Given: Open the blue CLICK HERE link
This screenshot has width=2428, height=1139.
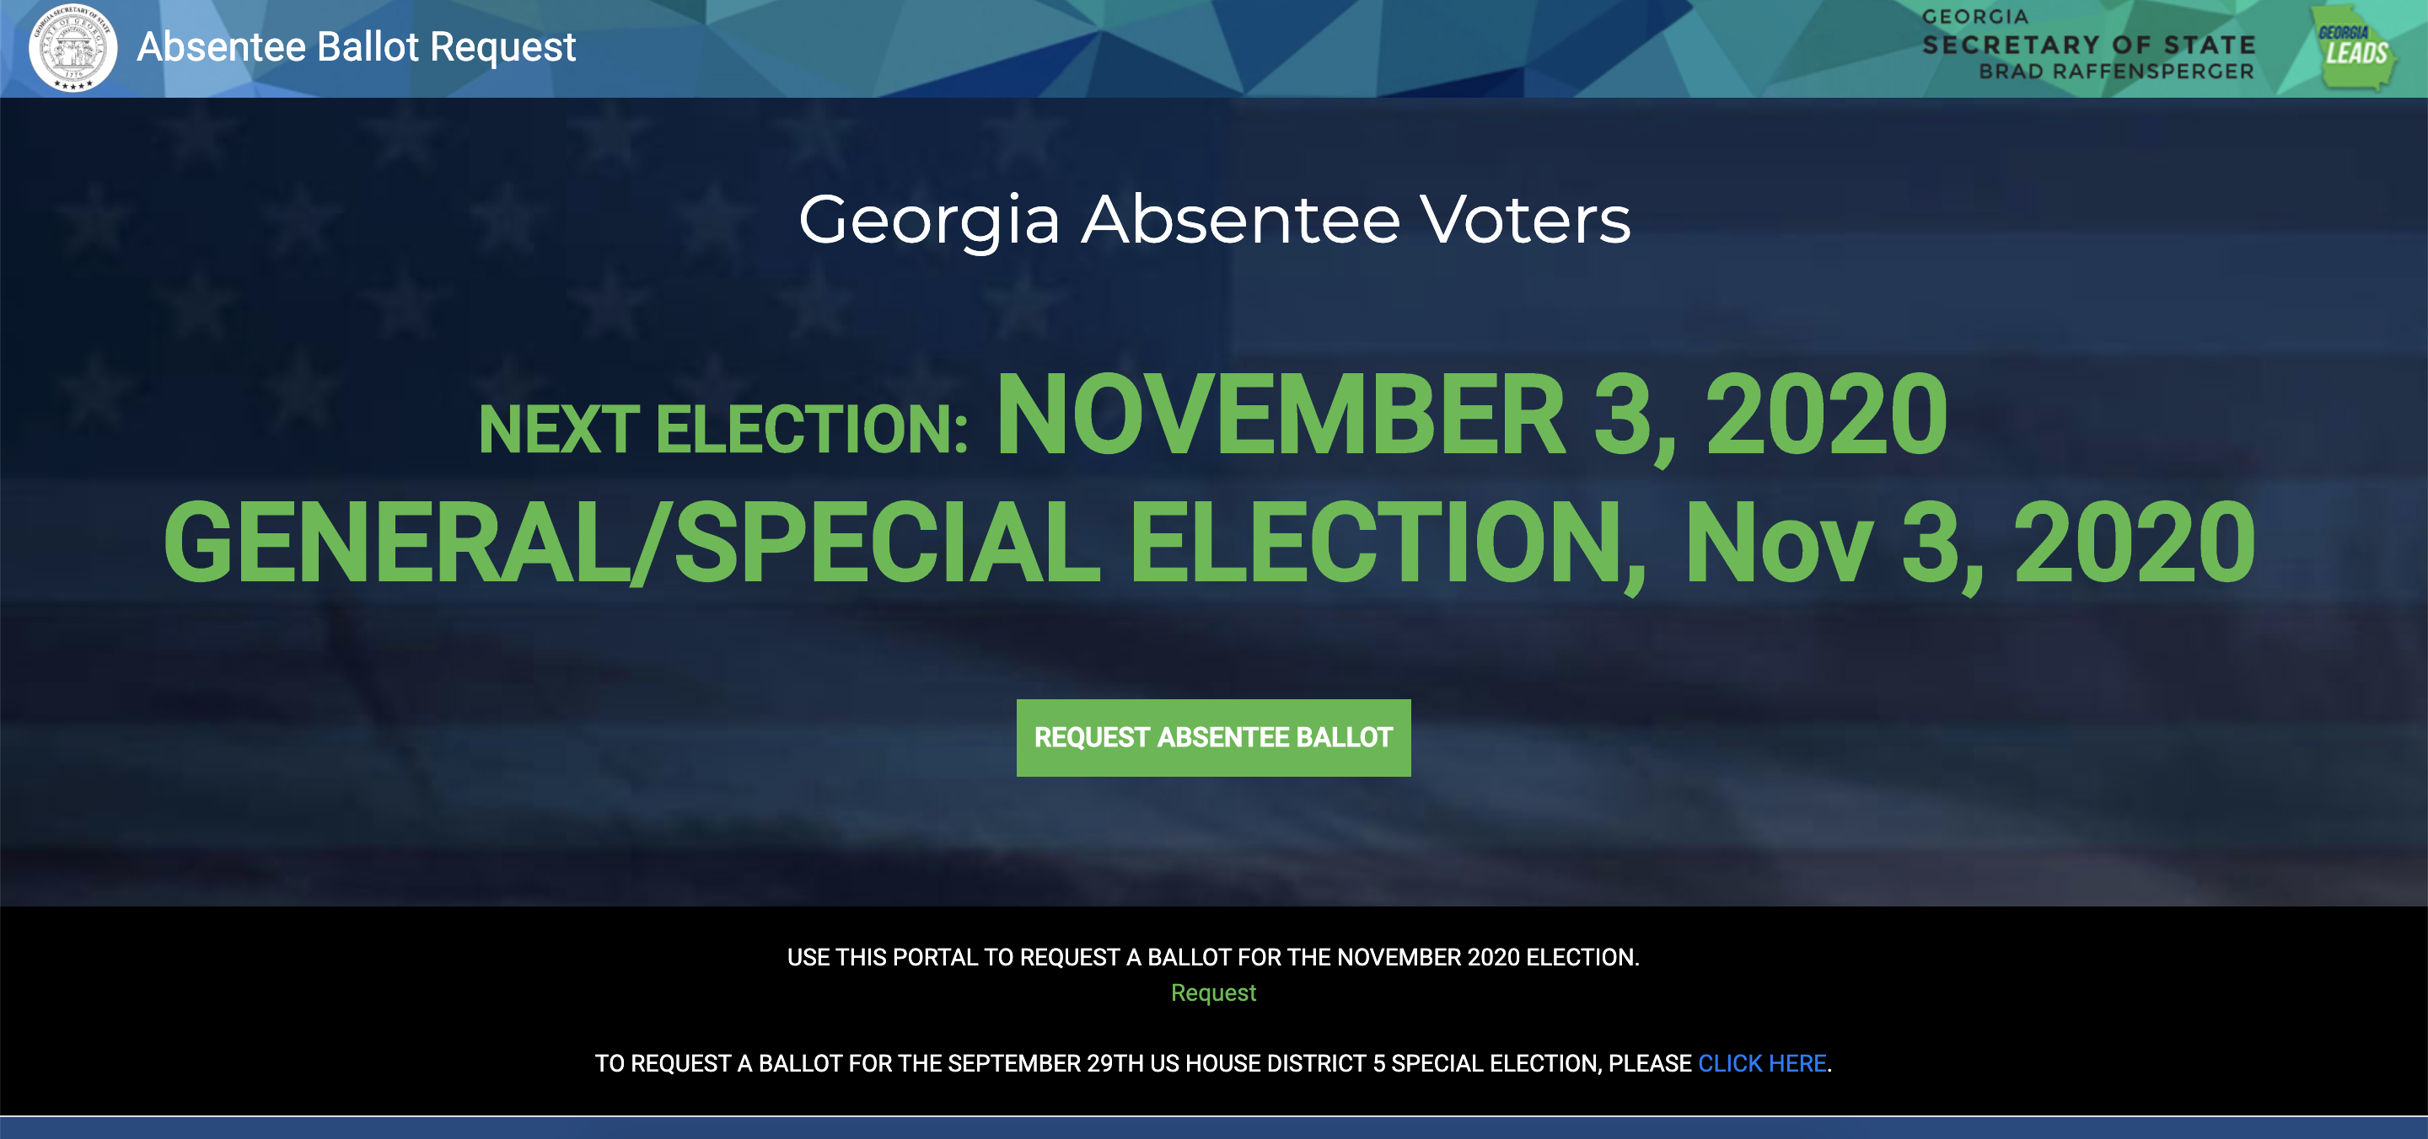Looking at the screenshot, I should pyautogui.click(x=1762, y=1064).
